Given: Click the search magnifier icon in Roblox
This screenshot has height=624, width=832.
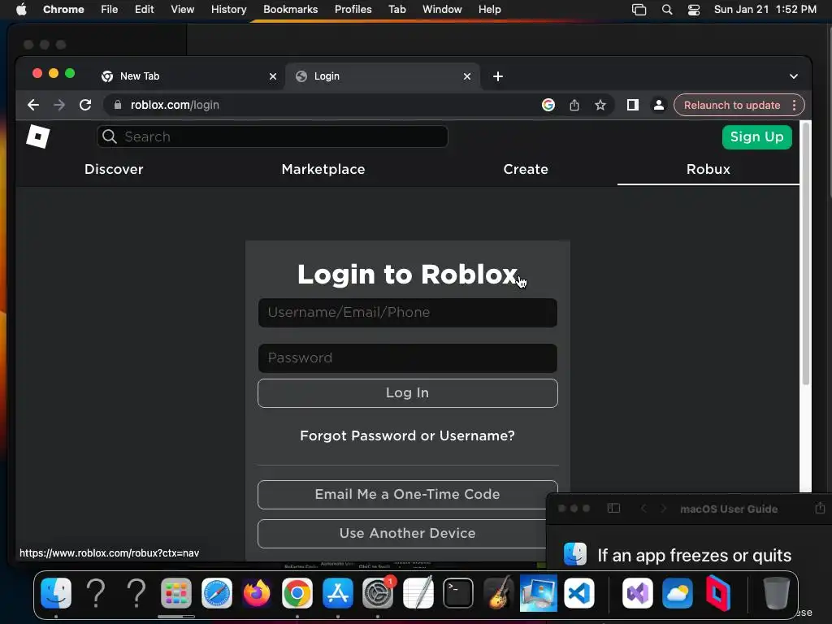Looking at the screenshot, I should (110, 136).
